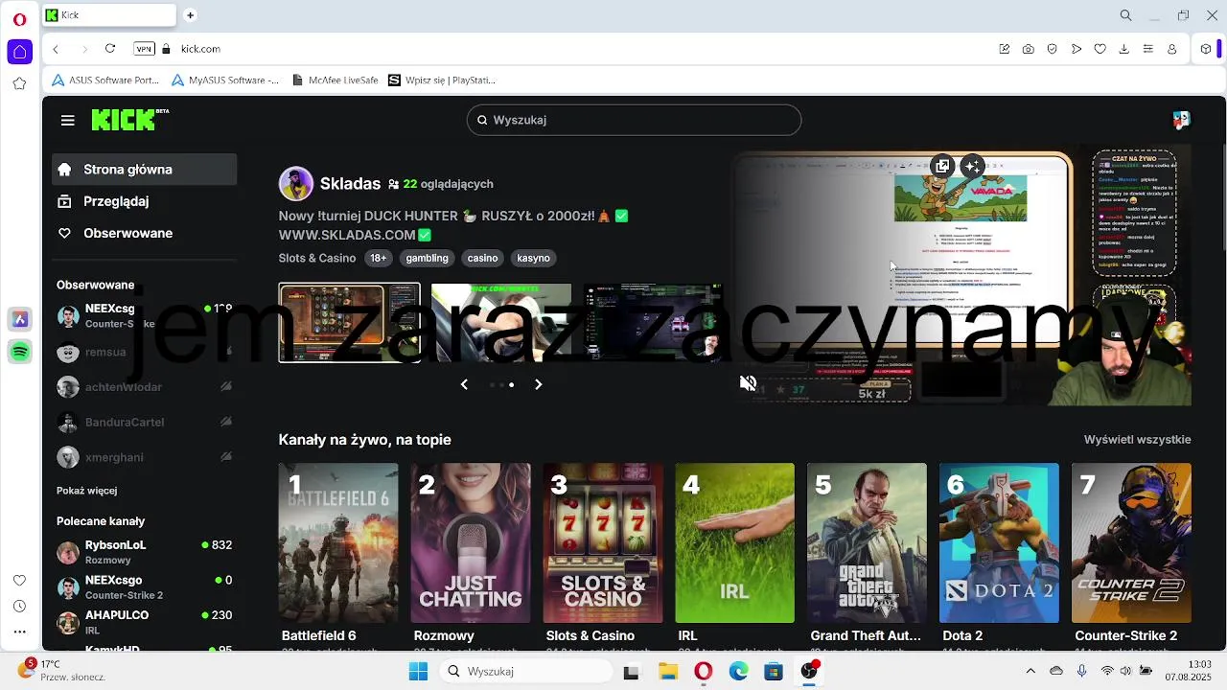The height and width of the screenshot is (690, 1227).
Task: Click the Wyszukaj search field on Kick
Action: pos(634,120)
